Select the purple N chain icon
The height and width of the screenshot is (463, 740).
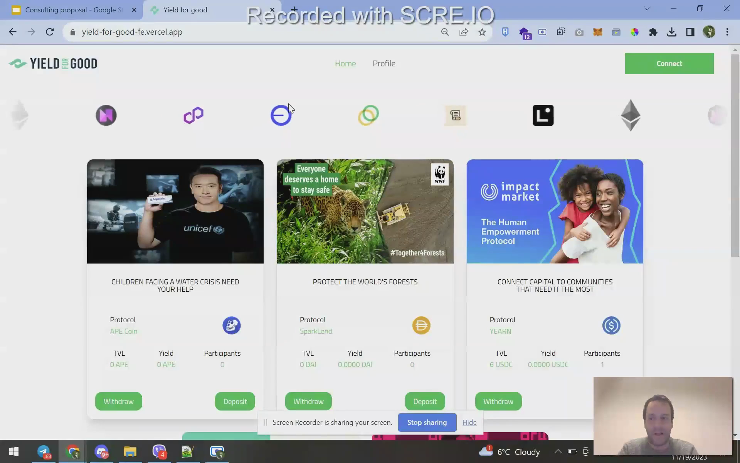[x=106, y=115]
